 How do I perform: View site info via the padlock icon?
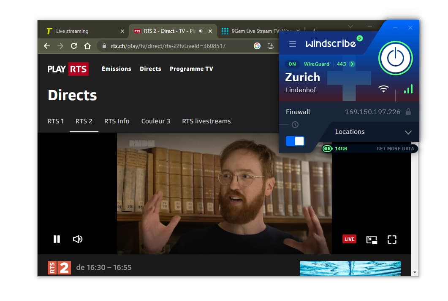(104, 46)
